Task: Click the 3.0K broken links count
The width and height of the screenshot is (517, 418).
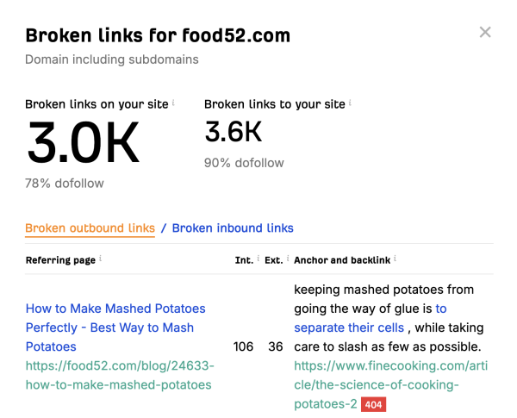Action: [x=83, y=143]
